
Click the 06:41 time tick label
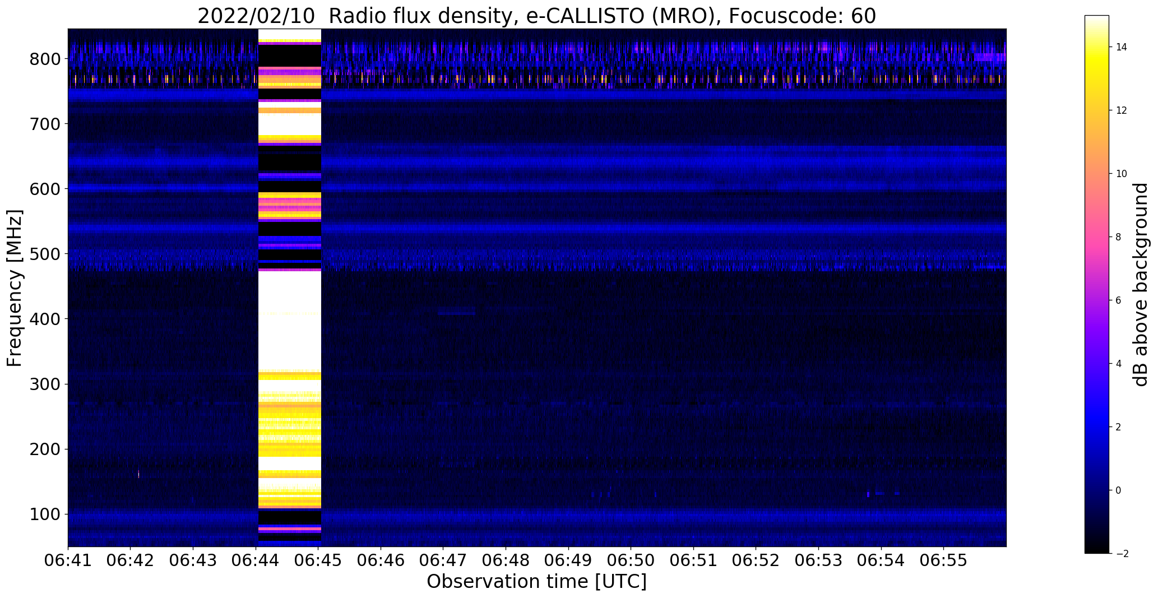68,560
